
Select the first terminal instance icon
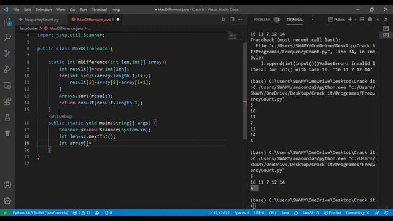click(386, 28)
